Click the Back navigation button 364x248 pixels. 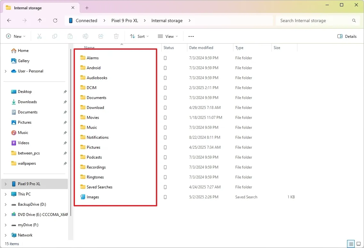[9, 20]
